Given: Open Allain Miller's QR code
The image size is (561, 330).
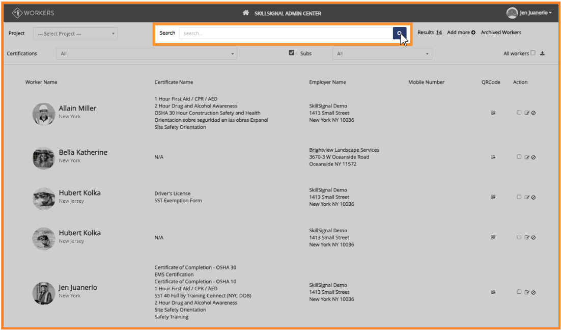Looking at the screenshot, I should click(x=493, y=113).
